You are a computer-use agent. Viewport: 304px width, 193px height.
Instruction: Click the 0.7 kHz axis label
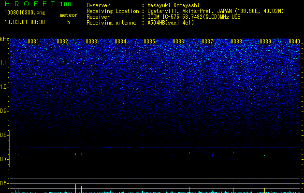[x=4, y=159]
